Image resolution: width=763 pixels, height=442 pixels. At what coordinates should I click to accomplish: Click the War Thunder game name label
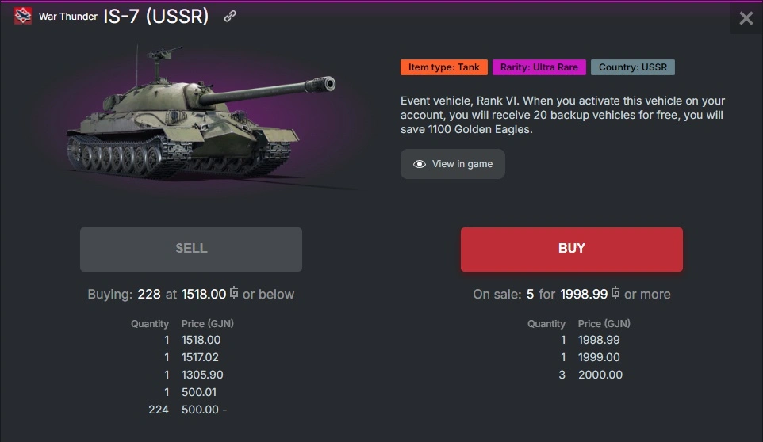tap(68, 17)
